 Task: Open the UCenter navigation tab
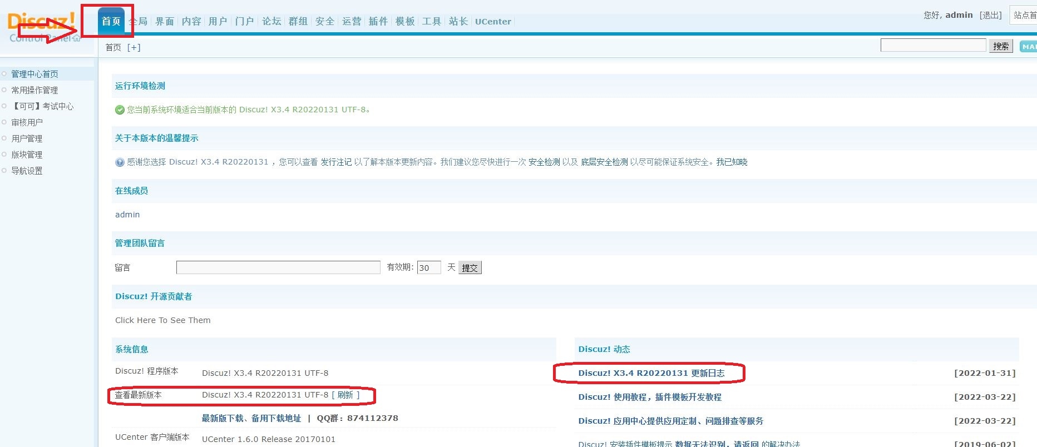[x=493, y=22]
